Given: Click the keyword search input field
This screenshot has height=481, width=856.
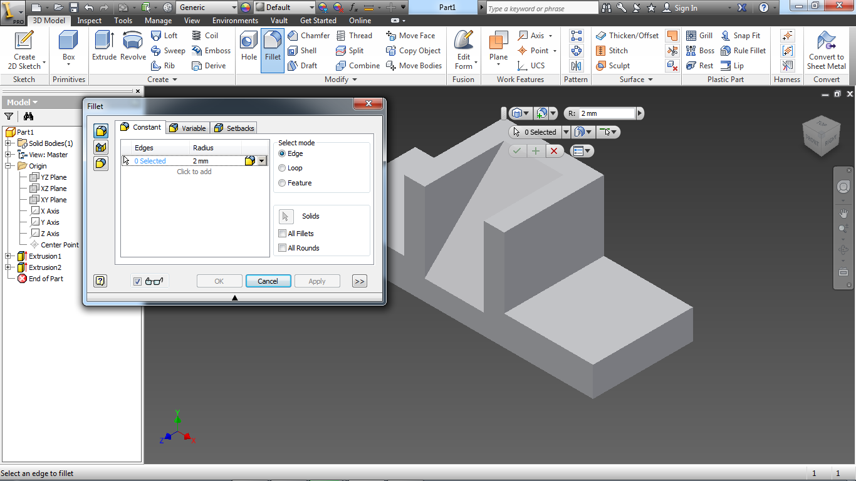Looking at the screenshot, I should pyautogui.click(x=542, y=8).
